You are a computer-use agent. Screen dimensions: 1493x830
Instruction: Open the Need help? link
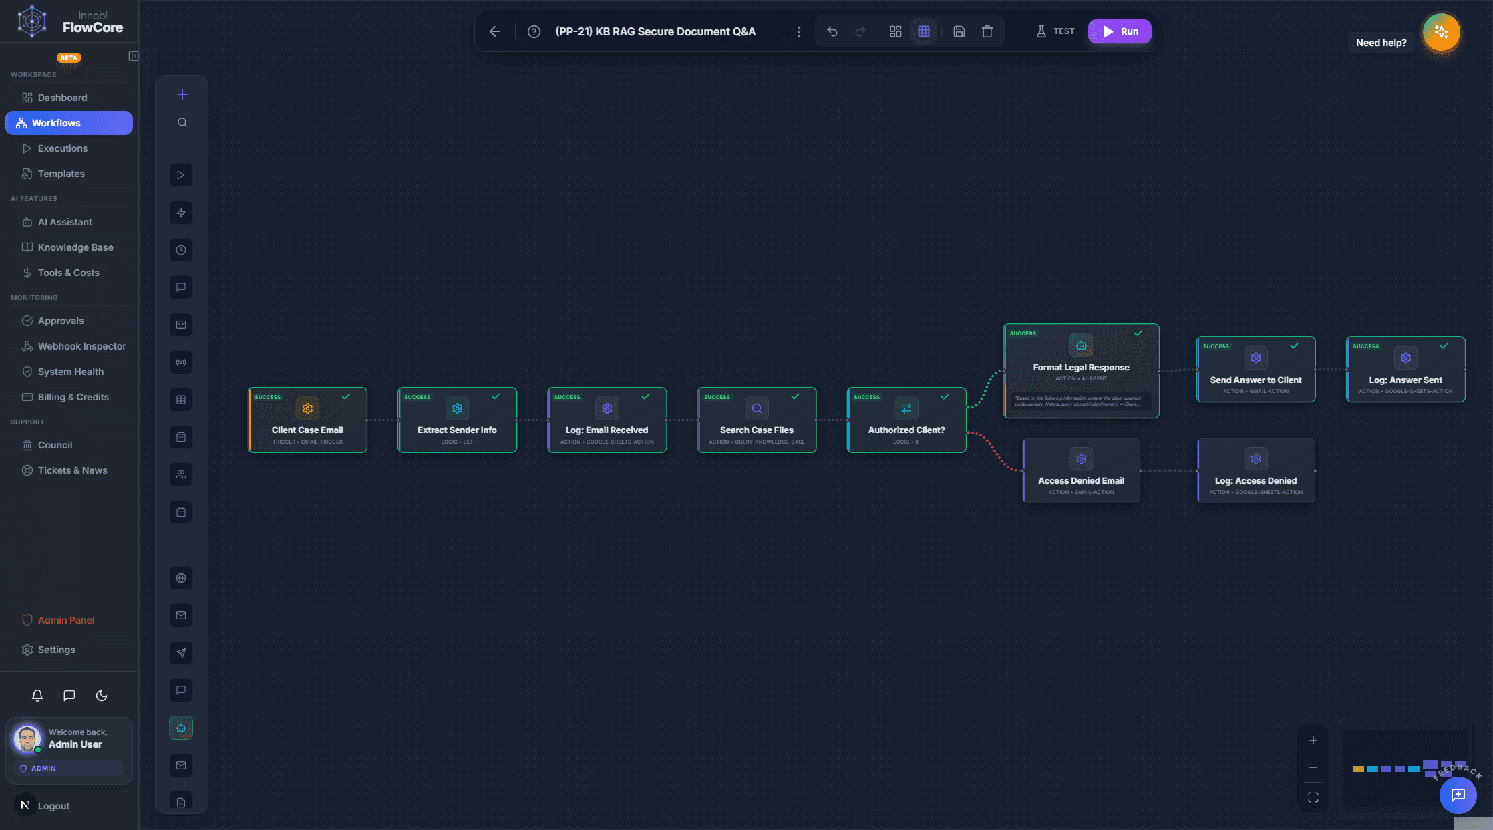1381,42
